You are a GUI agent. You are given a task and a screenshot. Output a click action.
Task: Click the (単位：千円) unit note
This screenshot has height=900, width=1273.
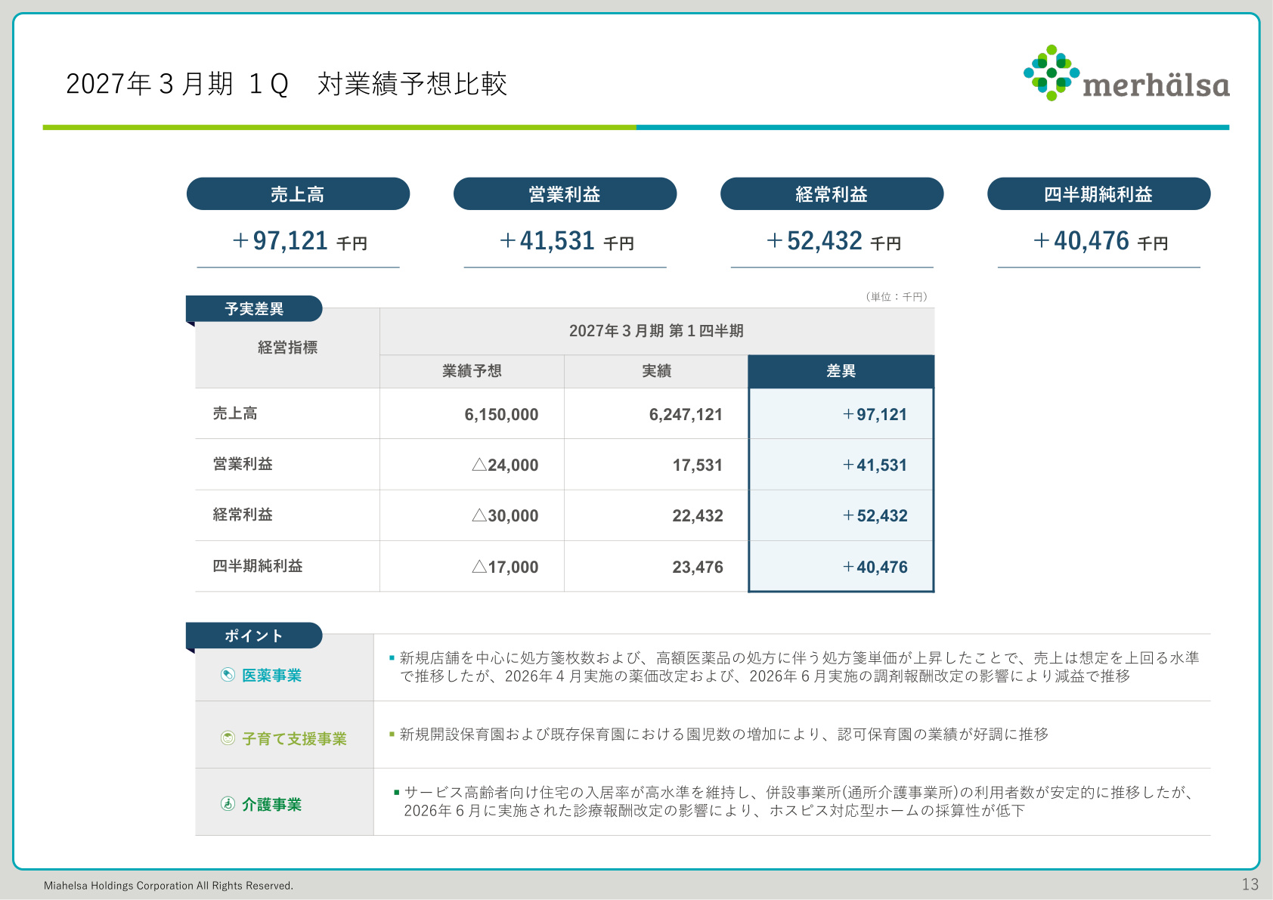(x=897, y=297)
